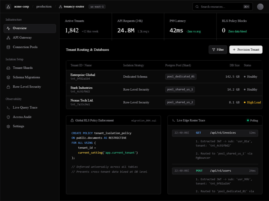Click the funnel icon on Filter button
Image resolution: width=269 pixels, height=201 pixels.
(214, 50)
